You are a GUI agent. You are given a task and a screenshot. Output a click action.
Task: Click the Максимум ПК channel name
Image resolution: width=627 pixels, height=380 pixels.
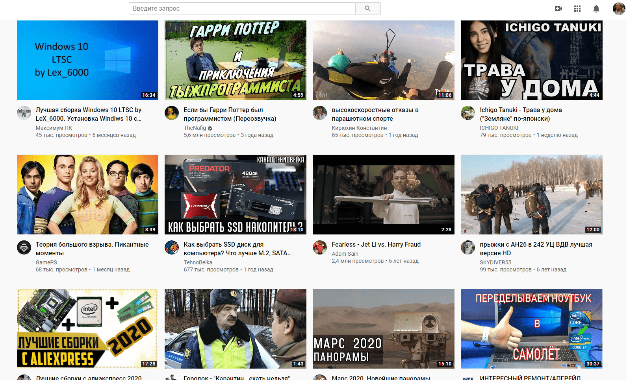click(54, 128)
